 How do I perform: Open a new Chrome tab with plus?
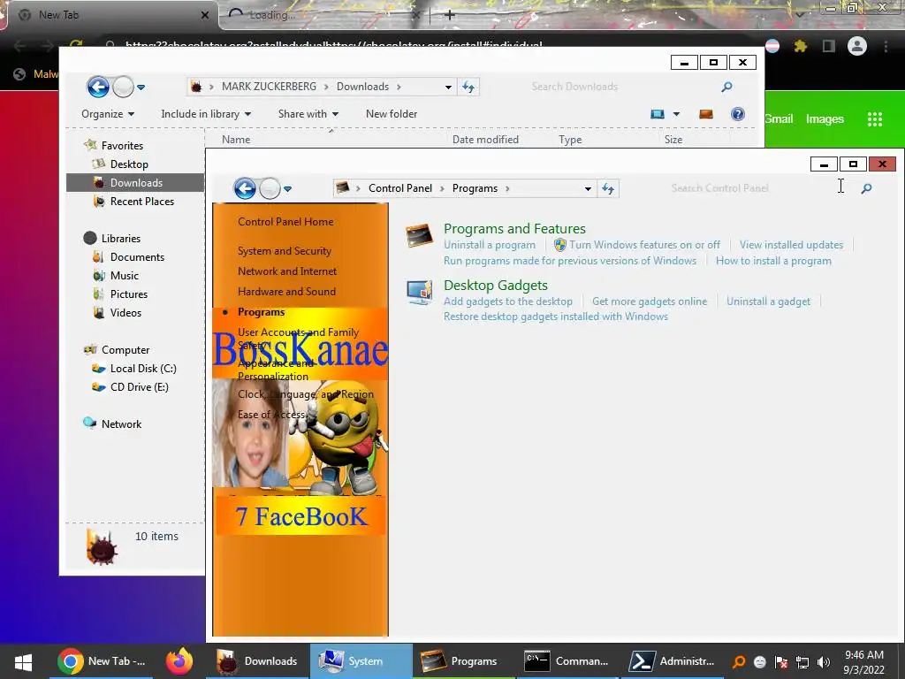click(450, 15)
